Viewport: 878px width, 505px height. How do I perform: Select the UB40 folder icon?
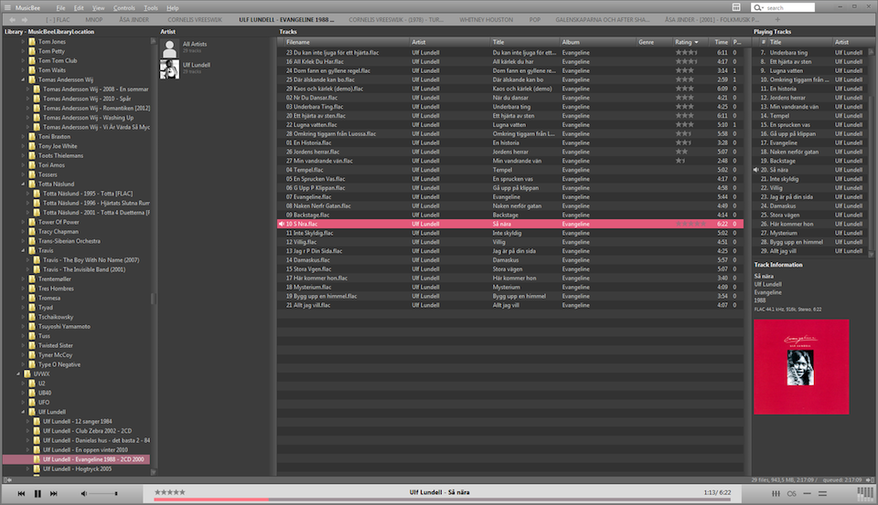click(32, 394)
